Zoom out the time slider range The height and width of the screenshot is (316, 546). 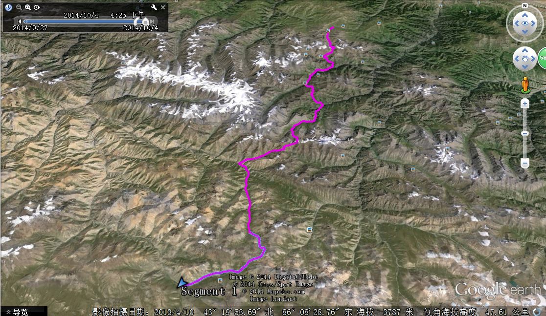click(x=19, y=7)
